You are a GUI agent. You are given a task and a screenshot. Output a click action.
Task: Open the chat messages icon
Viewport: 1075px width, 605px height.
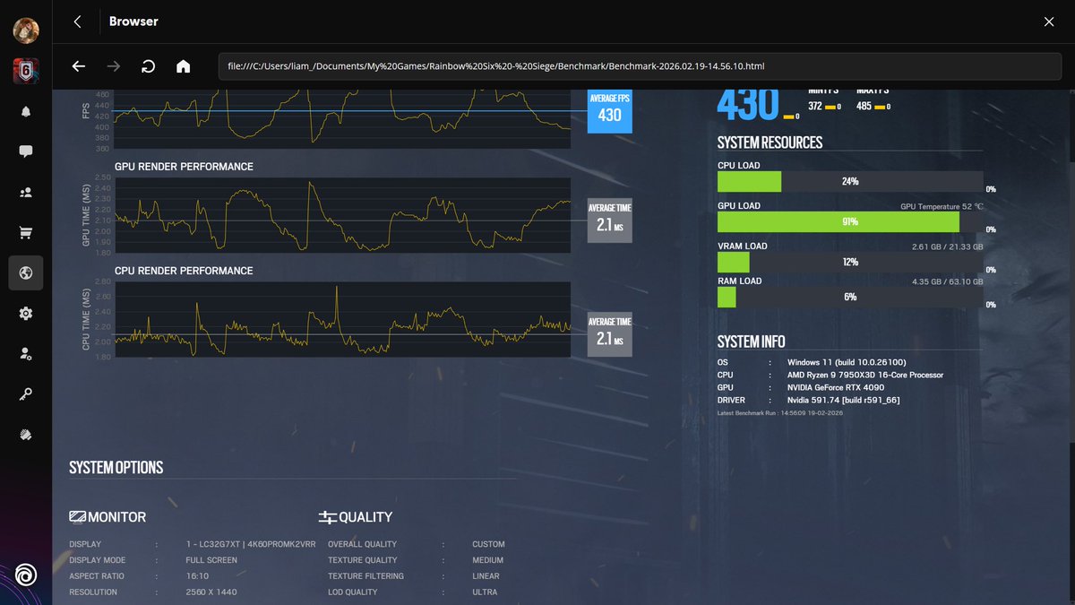coord(25,151)
